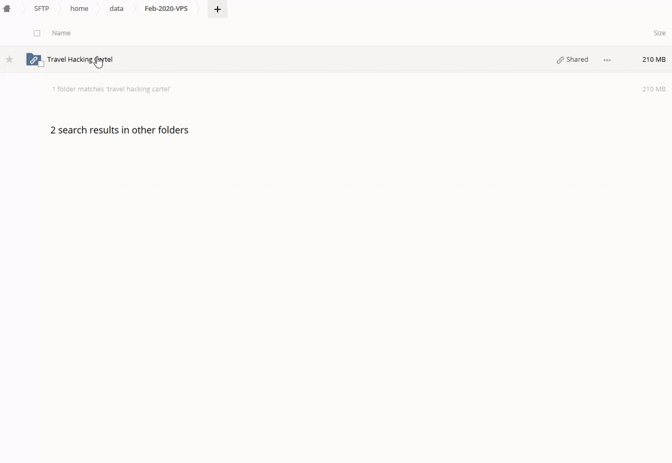The image size is (672, 463).
Task: Click the chain link share icon
Action: pyautogui.click(x=560, y=60)
